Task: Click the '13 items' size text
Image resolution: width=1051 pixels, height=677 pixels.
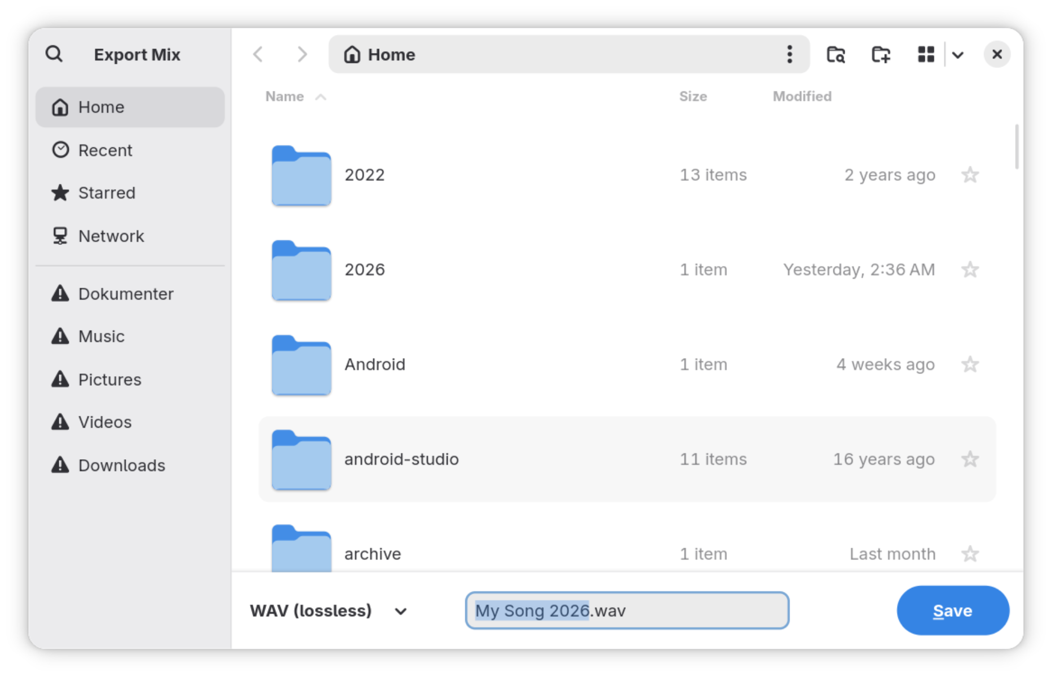Action: click(713, 175)
